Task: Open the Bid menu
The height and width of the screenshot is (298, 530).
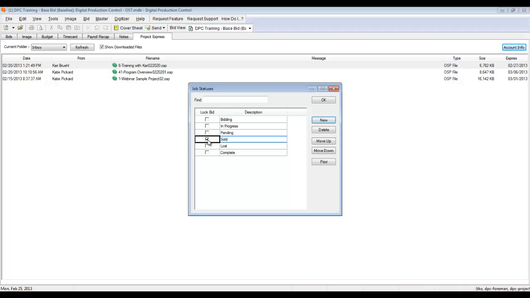Action: pos(86,19)
